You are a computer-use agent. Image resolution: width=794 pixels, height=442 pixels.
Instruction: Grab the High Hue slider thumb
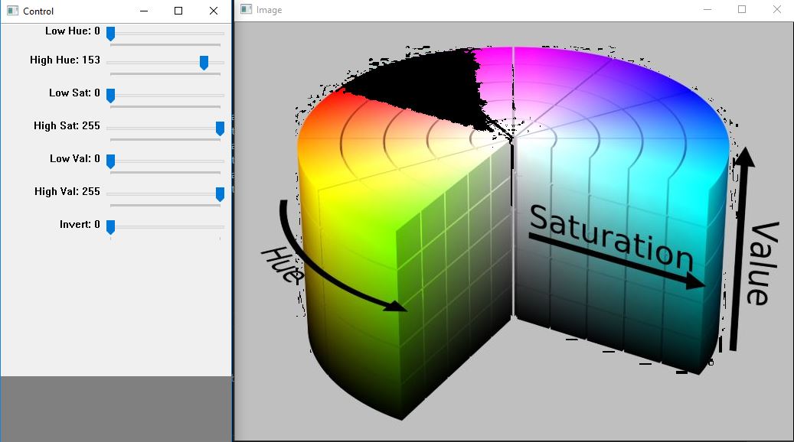point(204,63)
